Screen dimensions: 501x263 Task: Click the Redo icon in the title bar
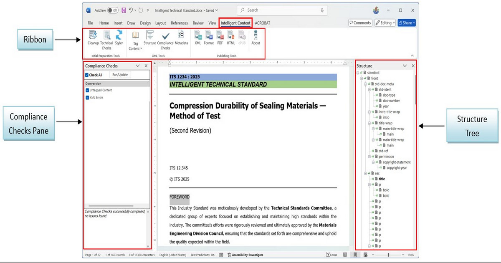[x=141, y=10]
